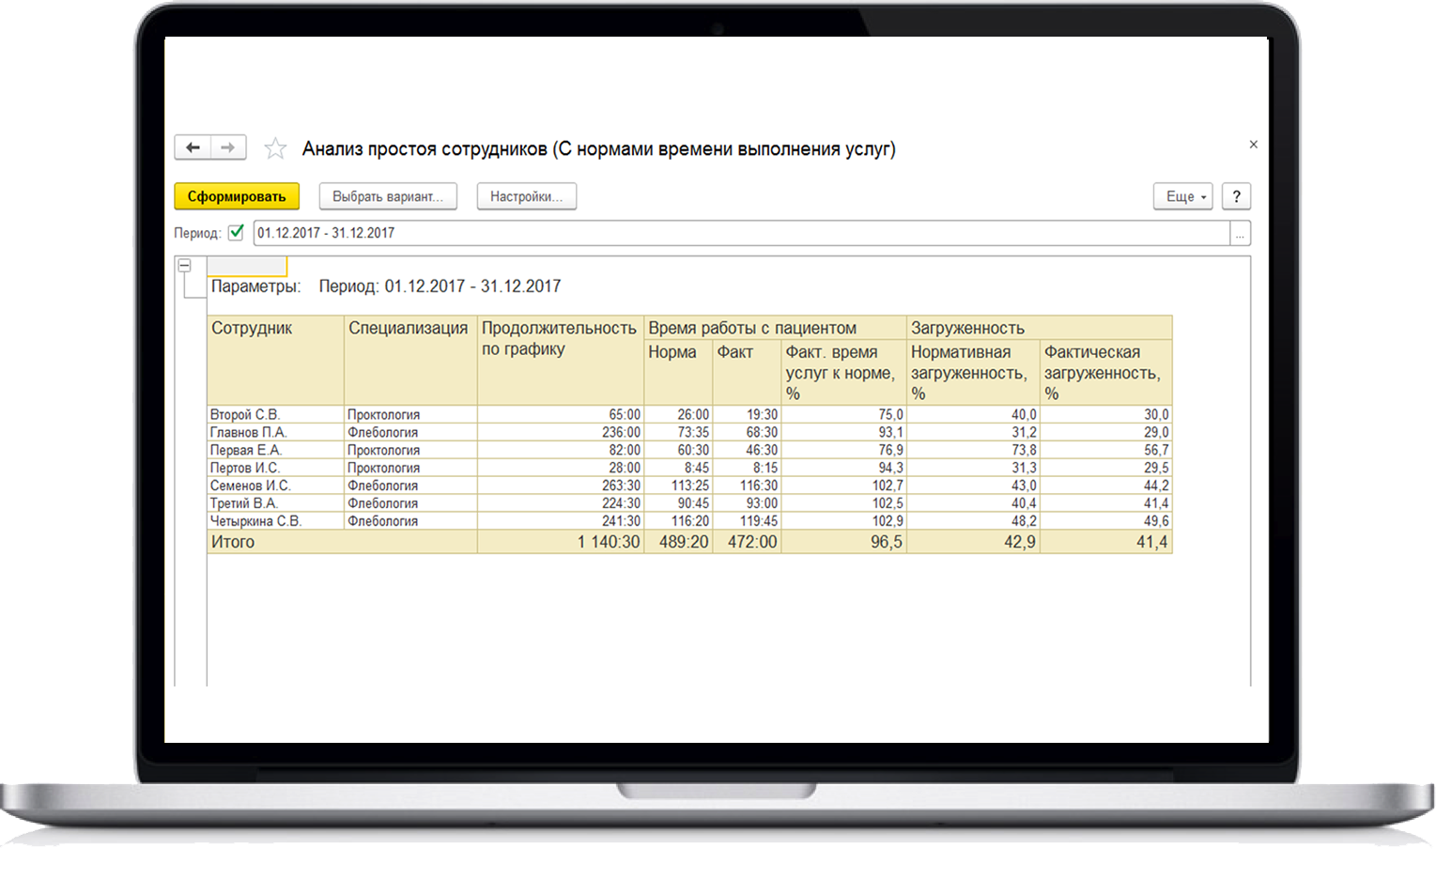Select total 41,4 actual load cell
1436x879 pixels.
[1106, 542]
